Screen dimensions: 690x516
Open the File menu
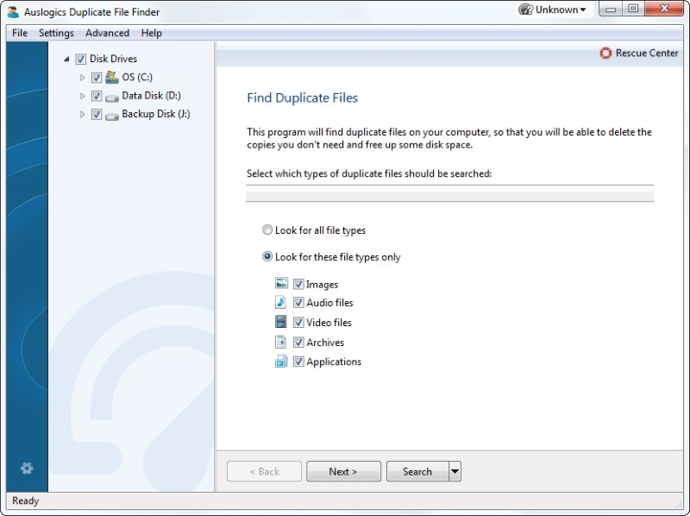pyautogui.click(x=20, y=33)
